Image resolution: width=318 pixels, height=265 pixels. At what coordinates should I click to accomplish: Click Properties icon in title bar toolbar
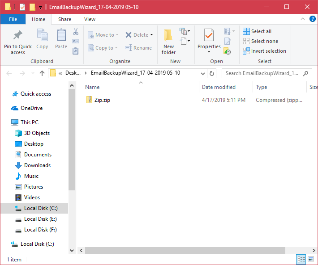click(x=22, y=7)
